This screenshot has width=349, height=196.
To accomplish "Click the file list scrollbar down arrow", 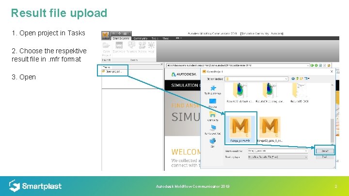I will (x=332, y=144).
